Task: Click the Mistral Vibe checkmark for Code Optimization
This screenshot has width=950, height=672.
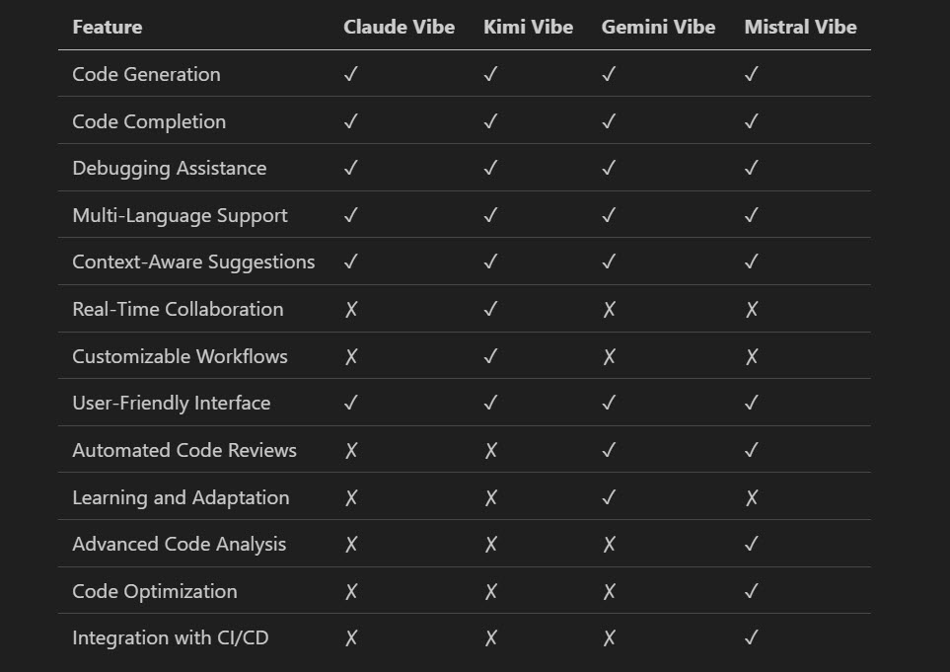Action: 752,591
